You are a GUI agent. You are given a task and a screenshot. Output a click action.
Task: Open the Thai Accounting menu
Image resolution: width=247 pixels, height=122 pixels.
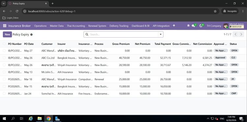[76, 26]
